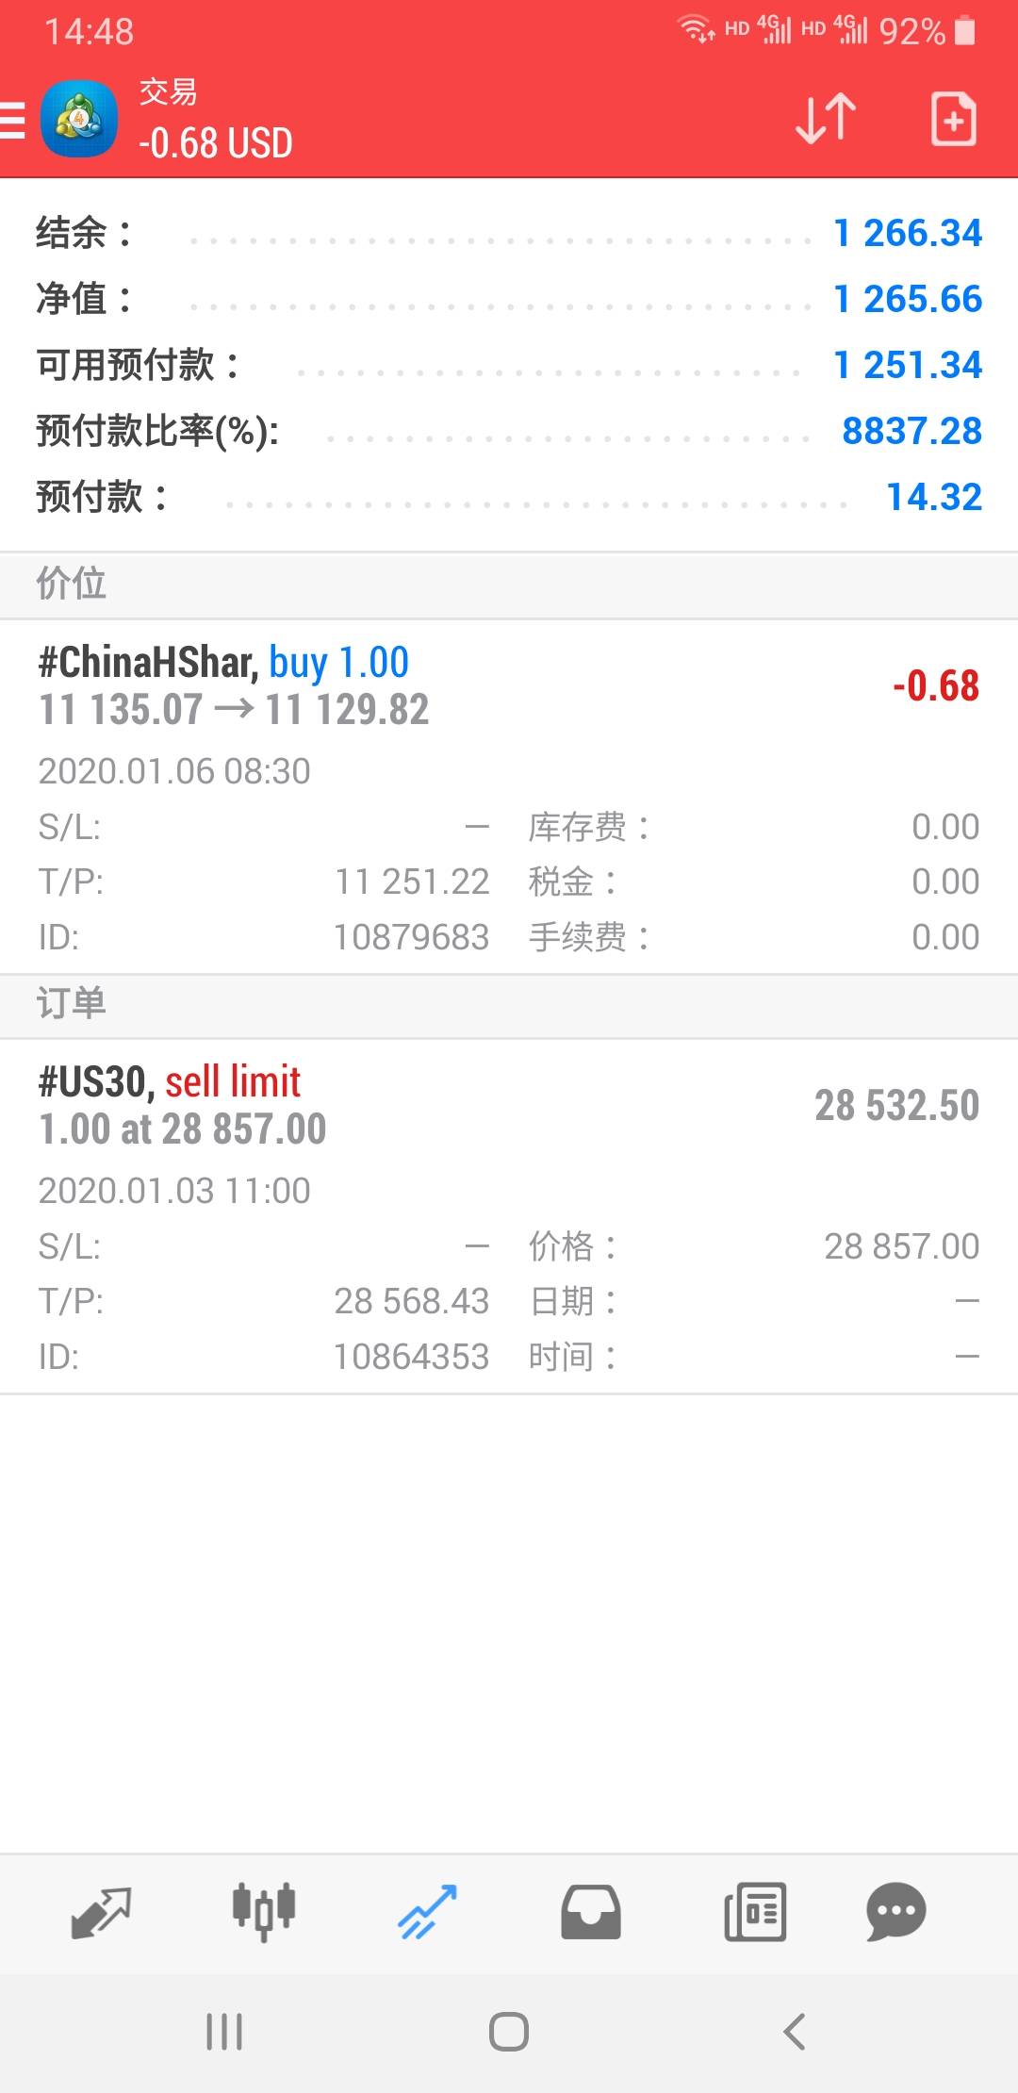Open Android recent apps
Screen dimensions: 1018x2093
[x=224, y=2032]
